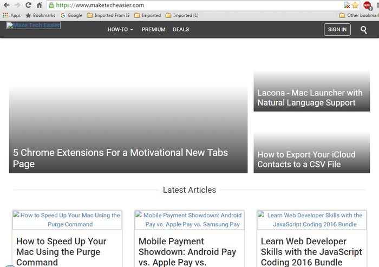This screenshot has width=379, height=267.
Task: Reload the page with refresh icon
Action: 28,5
